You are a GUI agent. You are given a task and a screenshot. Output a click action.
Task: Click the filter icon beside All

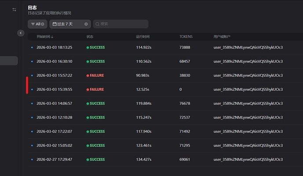point(33,24)
